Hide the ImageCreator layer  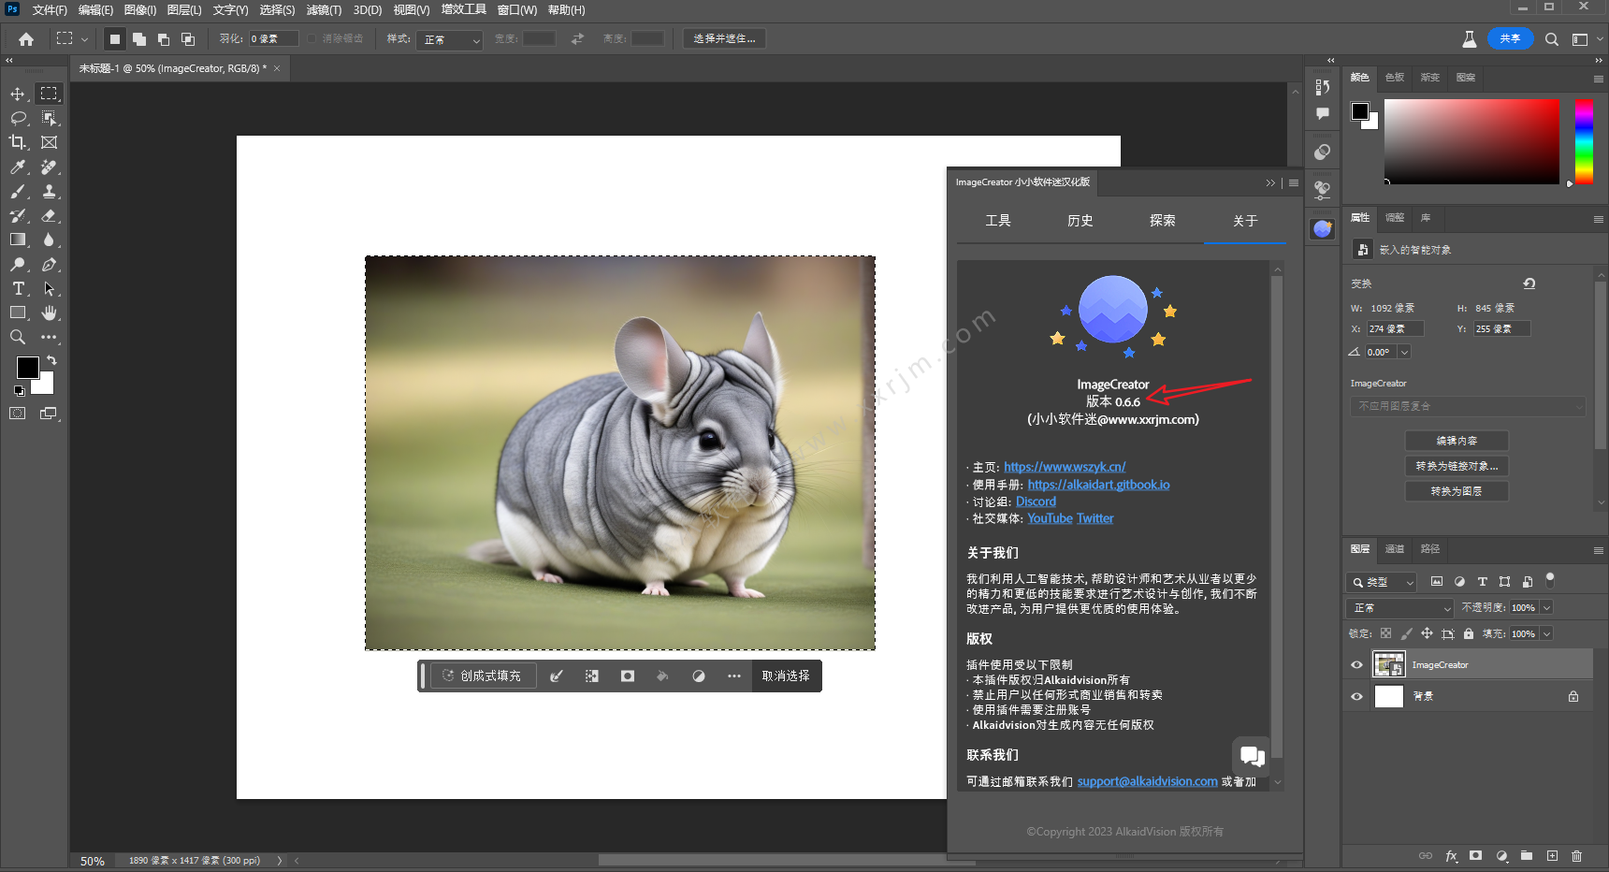pyautogui.click(x=1356, y=665)
